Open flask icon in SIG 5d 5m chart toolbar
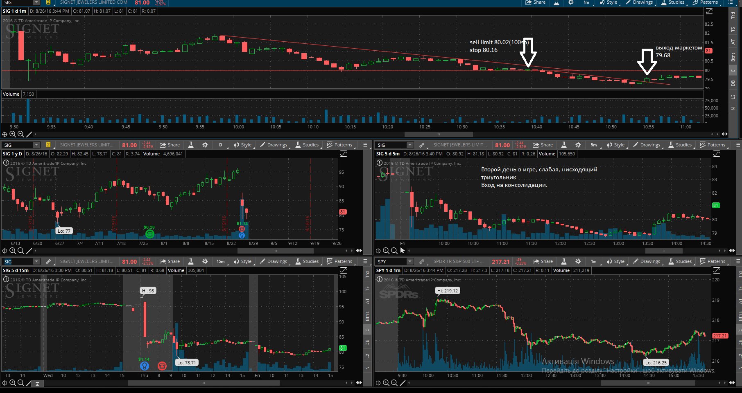 click(x=564, y=145)
